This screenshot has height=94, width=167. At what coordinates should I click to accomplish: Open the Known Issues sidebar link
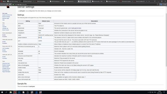[5, 30]
